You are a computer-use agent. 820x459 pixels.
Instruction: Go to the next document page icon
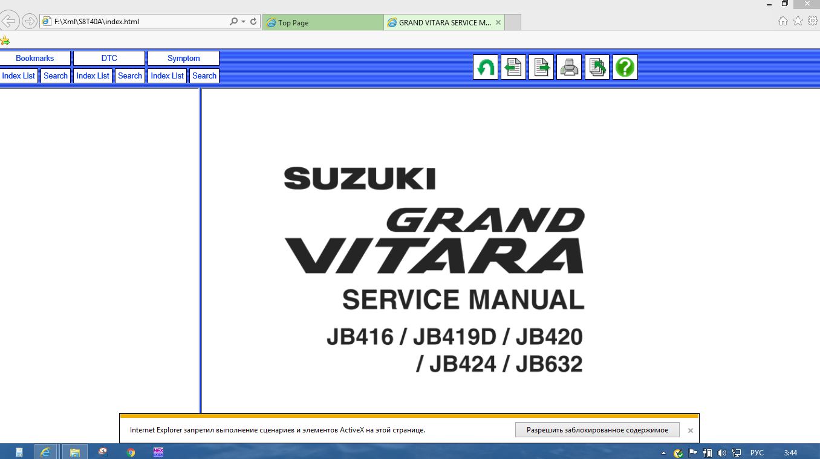click(541, 67)
